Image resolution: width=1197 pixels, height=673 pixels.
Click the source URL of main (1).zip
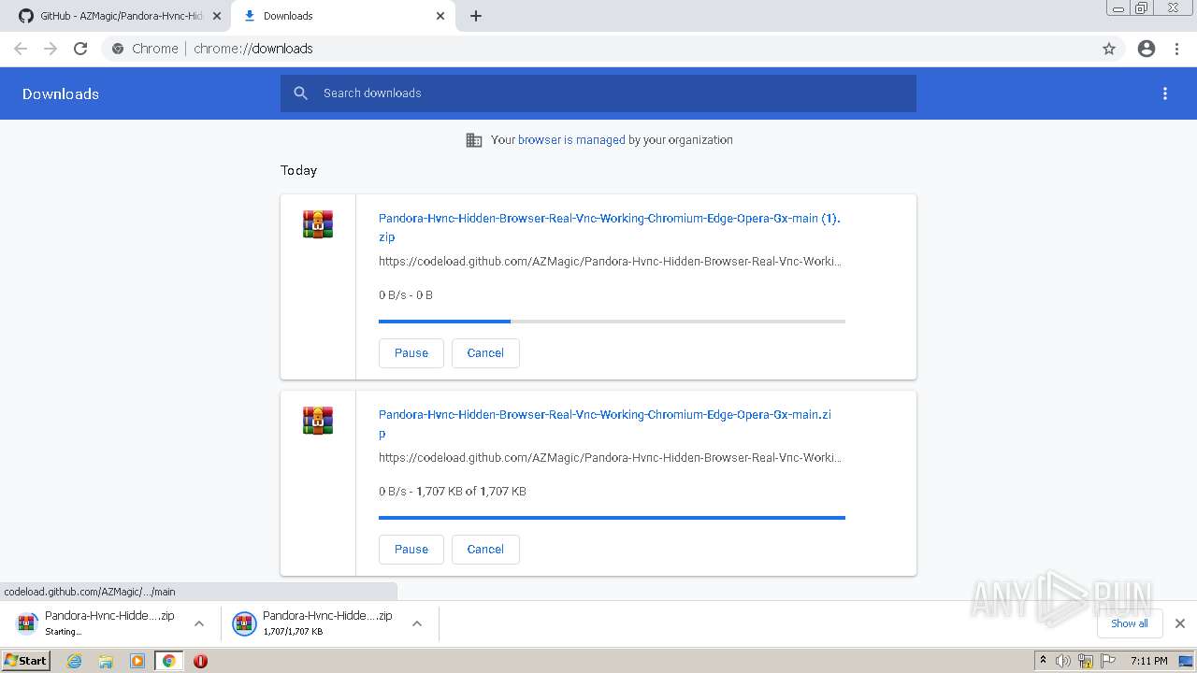[610, 262]
